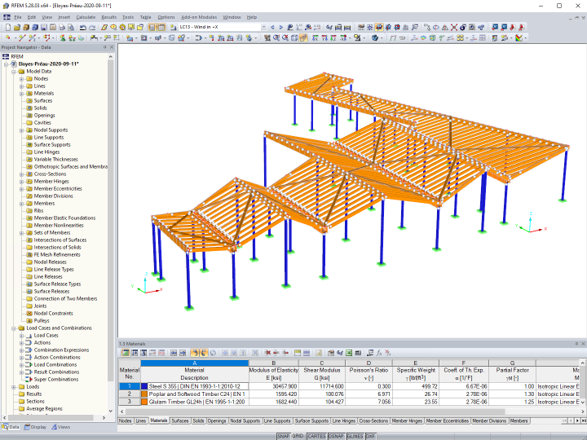
Task: Open the Results menu
Action: coord(109,17)
